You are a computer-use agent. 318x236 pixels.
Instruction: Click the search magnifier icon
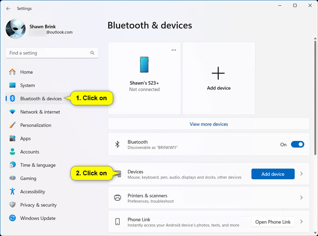click(x=92, y=53)
